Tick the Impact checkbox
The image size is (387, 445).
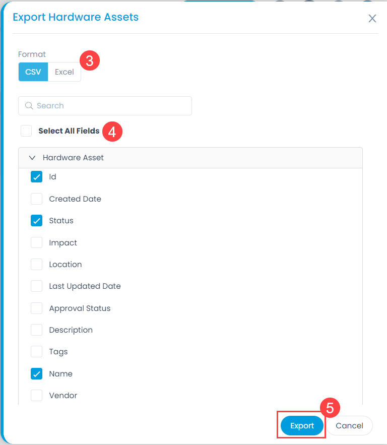37,242
